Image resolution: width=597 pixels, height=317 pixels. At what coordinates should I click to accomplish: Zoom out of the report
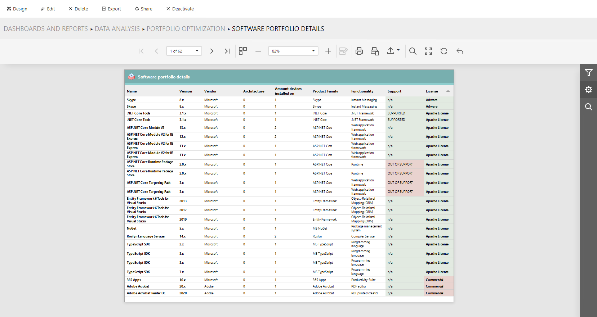(x=258, y=51)
